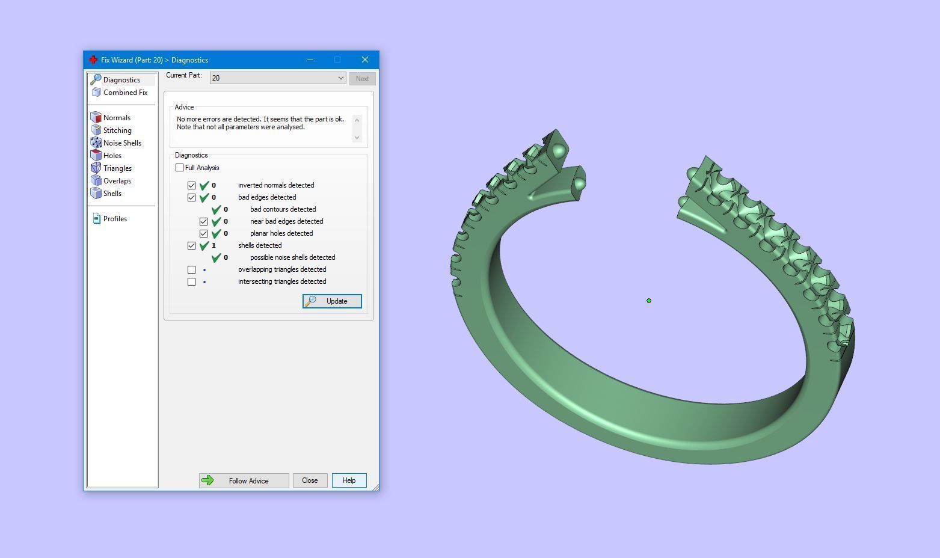Select the Overlaps fix icon

pyautogui.click(x=96, y=180)
